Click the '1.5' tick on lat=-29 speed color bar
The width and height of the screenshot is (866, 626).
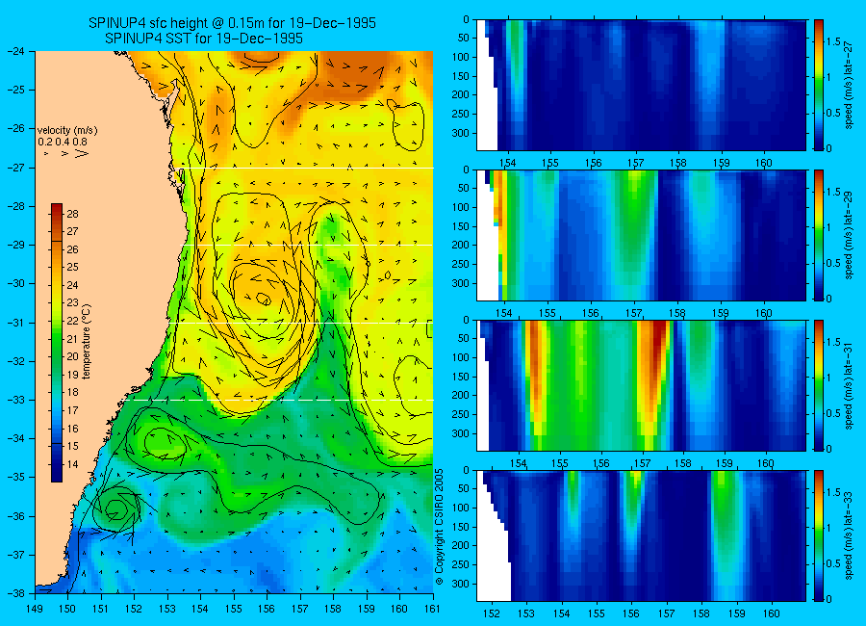[x=833, y=192]
